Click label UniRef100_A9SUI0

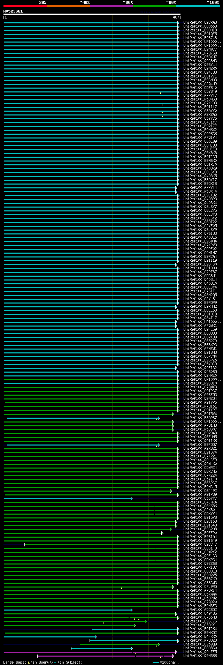coord(200,383)
